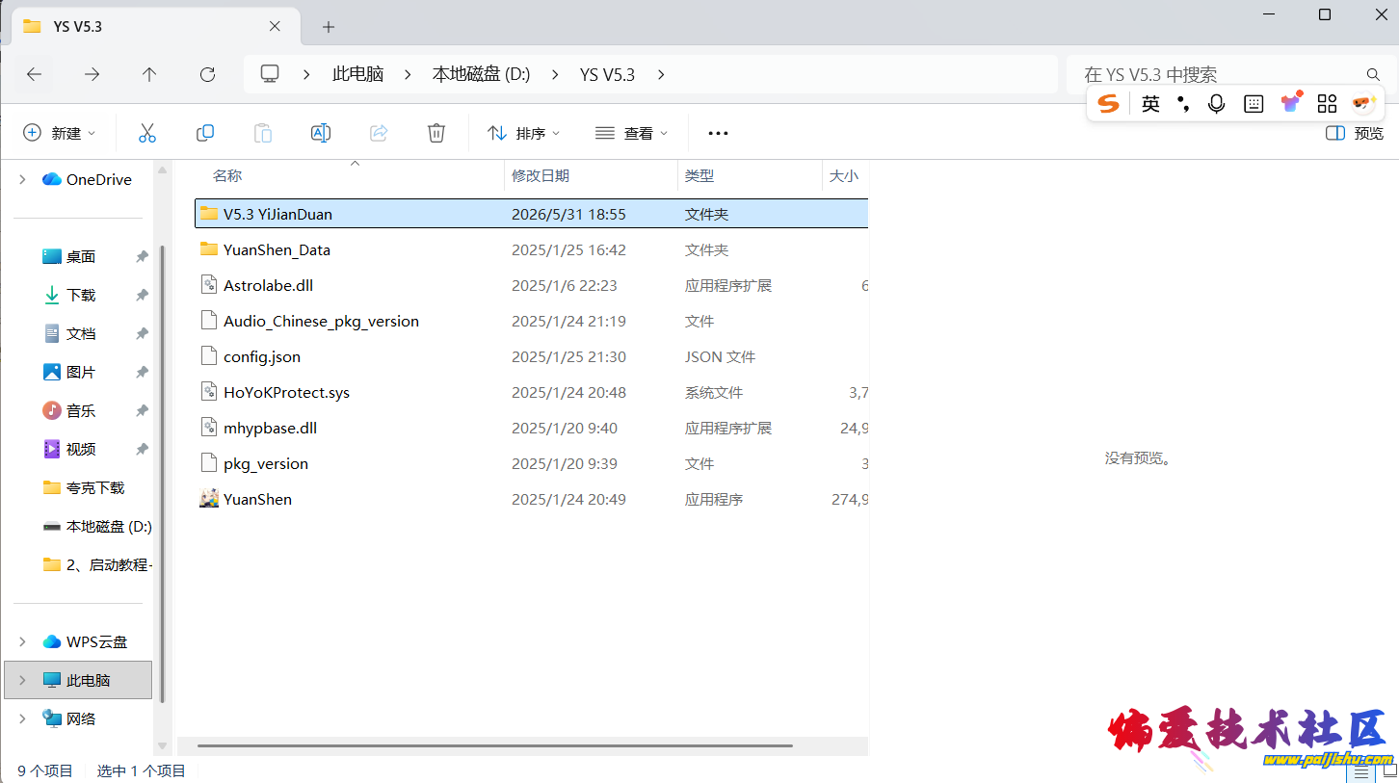Sort by 类型 column header

click(x=699, y=175)
